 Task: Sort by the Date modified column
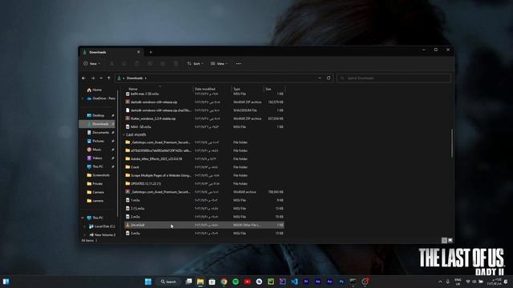[212, 89]
